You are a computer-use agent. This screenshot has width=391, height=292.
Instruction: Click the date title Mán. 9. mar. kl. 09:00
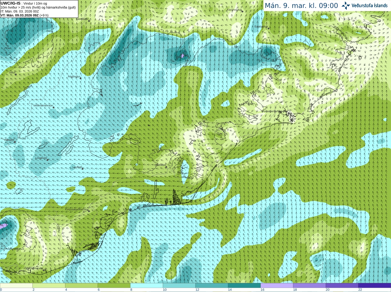point(301,6)
